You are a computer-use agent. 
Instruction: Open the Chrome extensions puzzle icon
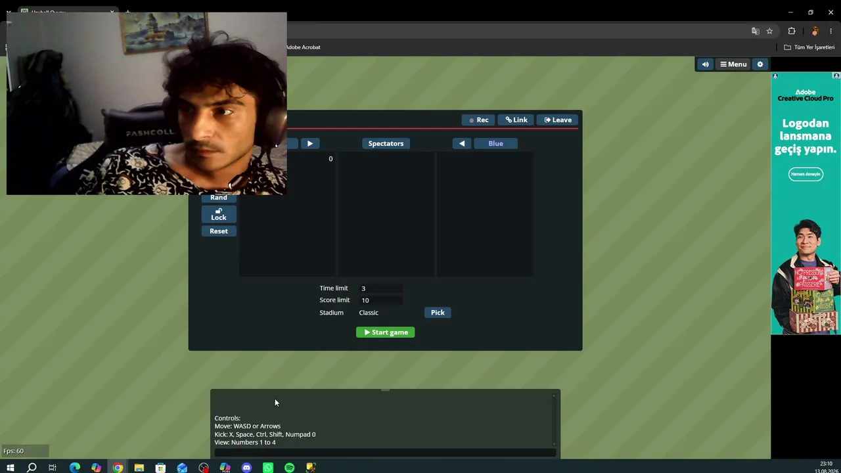(x=792, y=31)
